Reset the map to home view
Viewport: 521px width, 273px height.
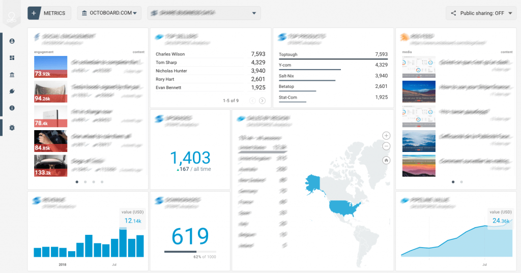pos(386,161)
